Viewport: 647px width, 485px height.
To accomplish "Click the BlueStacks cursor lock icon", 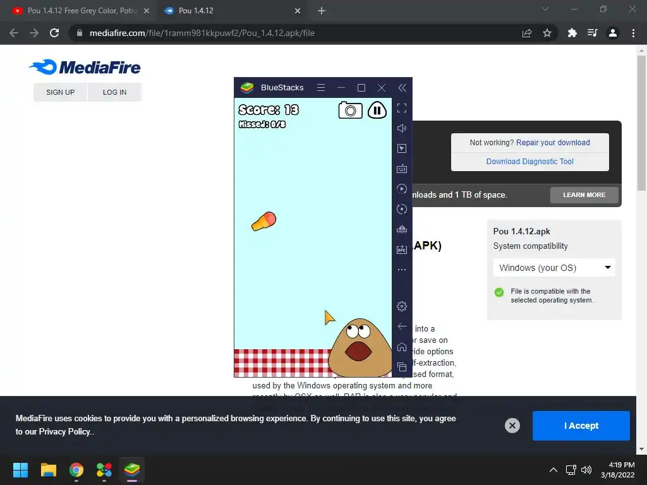I will click(x=402, y=148).
